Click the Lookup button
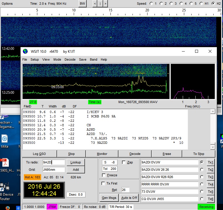223x210 pixels. pos(76,162)
